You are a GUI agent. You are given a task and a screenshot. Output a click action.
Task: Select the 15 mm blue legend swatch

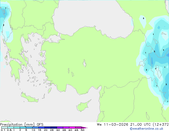click(42, 128)
